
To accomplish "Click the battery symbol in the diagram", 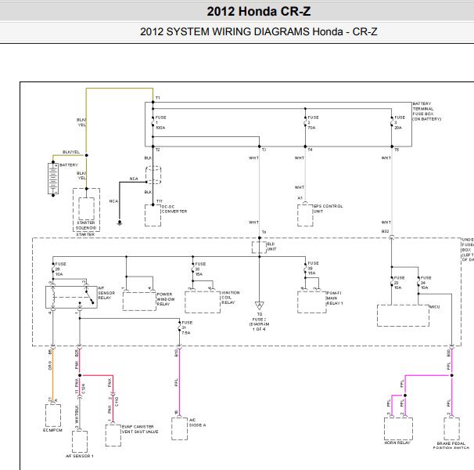I will click(53, 179).
